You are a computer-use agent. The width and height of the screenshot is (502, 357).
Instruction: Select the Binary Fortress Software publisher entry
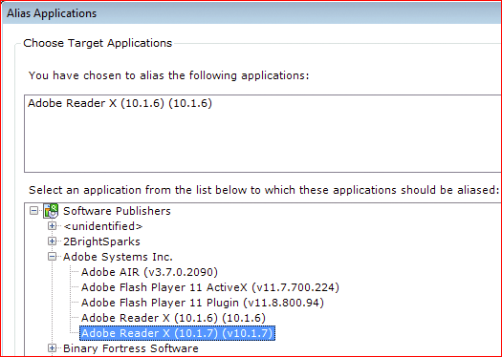[131, 348]
